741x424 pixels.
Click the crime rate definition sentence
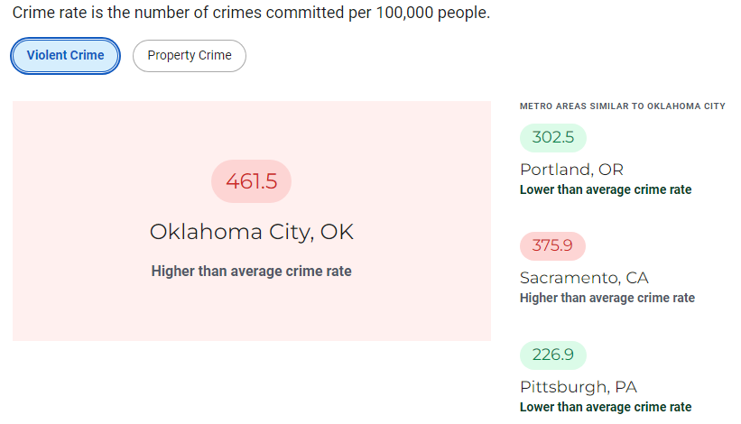click(251, 15)
